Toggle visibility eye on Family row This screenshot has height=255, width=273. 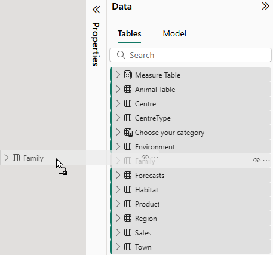(257, 160)
